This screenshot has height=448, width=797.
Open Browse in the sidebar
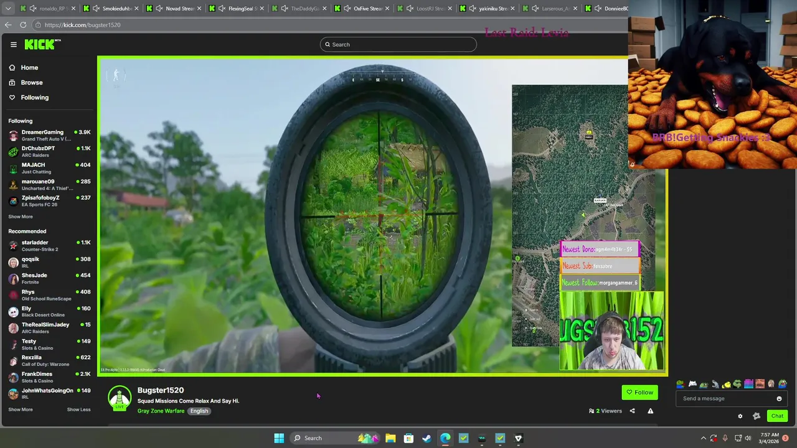(26, 82)
